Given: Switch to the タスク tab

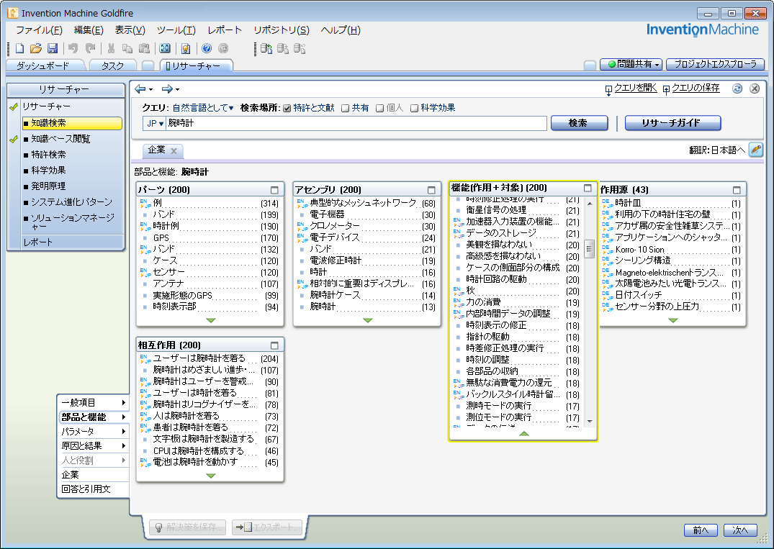Looking at the screenshot, I should (112, 65).
